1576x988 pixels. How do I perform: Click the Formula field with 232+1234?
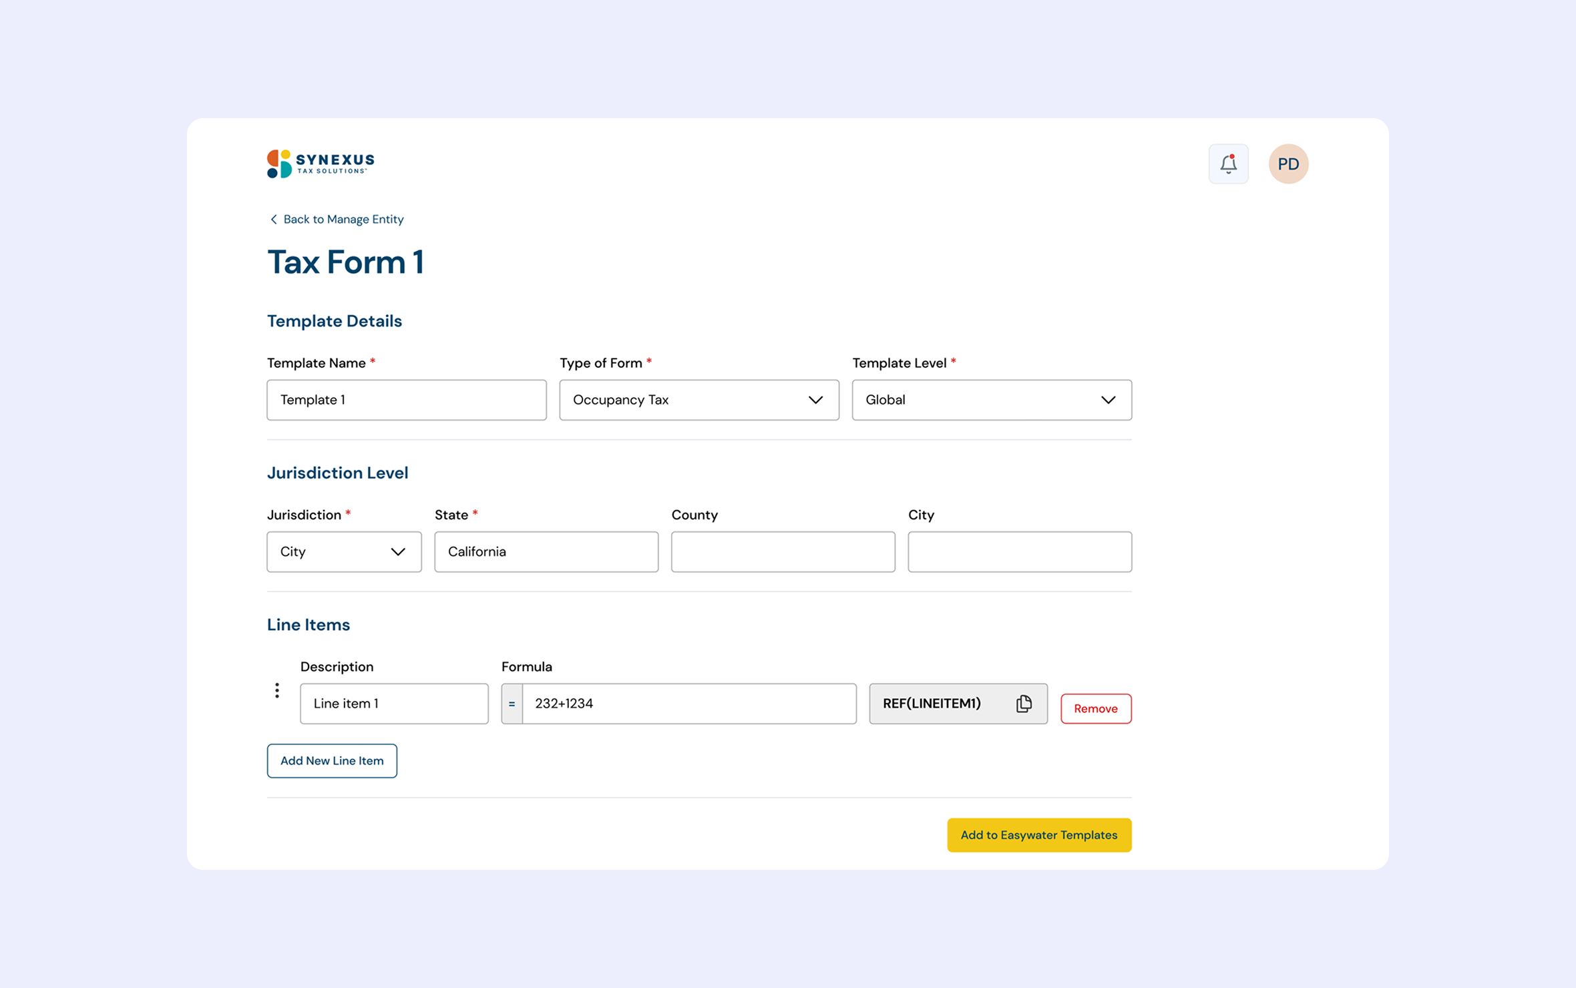tap(688, 704)
